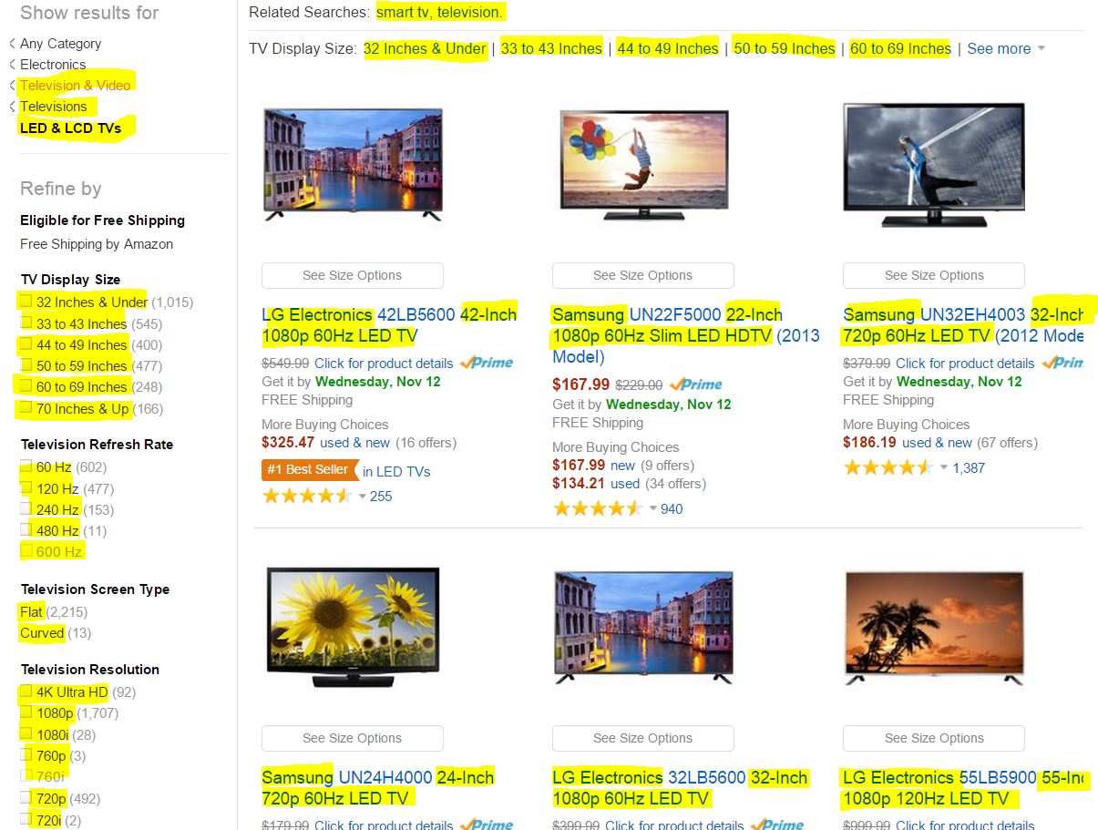Tick the 4K Ultra HD resolution checkbox

point(26,692)
